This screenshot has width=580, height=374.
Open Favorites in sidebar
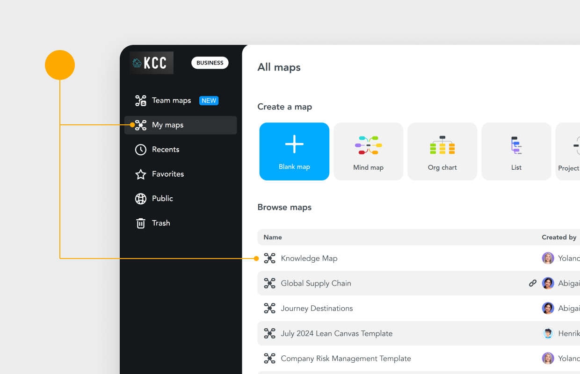(181, 174)
